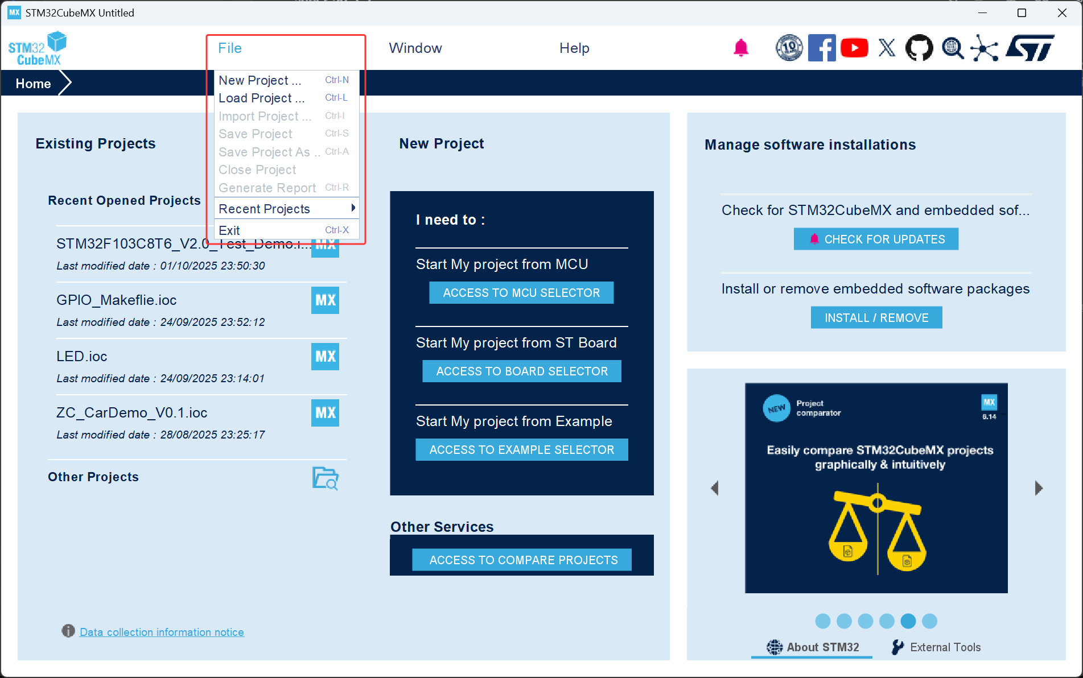The width and height of the screenshot is (1083, 678).
Task: Choose Exit from File menu
Action: [286, 230]
